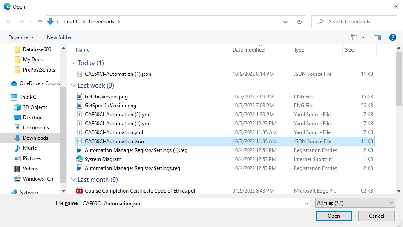
Task: Click New folder in the toolbar
Action: [x=59, y=37]
